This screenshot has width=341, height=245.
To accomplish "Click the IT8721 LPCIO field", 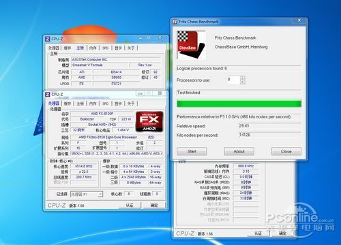I will click(x=116, y=84).
